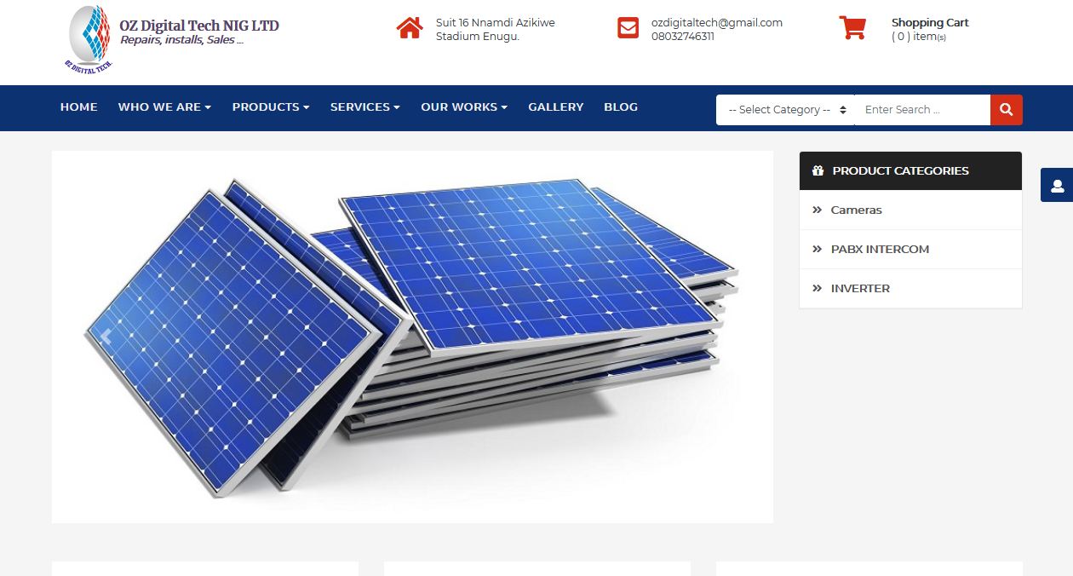Open the GALLERY menu item

[556, 107]
